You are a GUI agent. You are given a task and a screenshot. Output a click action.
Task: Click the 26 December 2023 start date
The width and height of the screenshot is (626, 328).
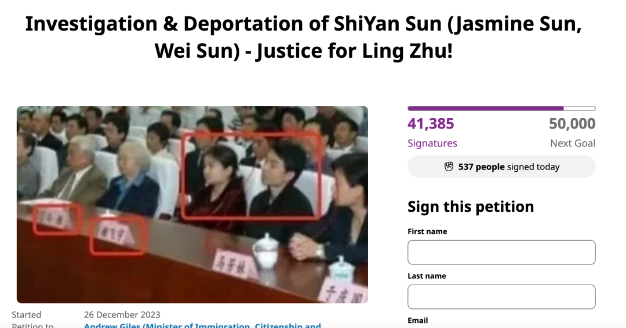[x=122, y=315]
